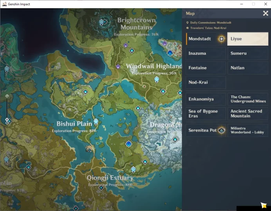Click 'Exploration Progress: 87%' under Bishui Plain
Viewport: 271px width, 211px height.
coord(74,131)
